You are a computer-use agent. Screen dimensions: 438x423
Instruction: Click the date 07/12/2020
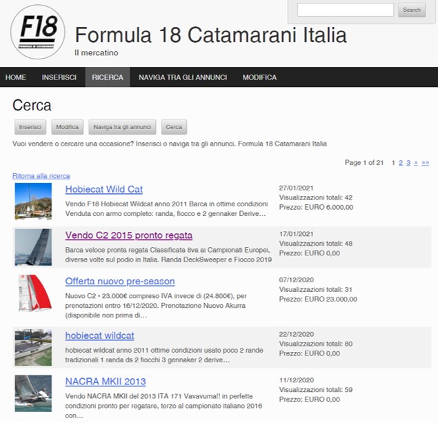point(297,280)
